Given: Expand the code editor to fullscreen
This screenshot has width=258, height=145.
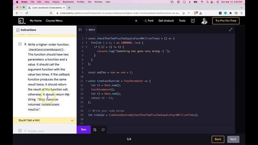Looking at the screenshot, I should (231, 29).
